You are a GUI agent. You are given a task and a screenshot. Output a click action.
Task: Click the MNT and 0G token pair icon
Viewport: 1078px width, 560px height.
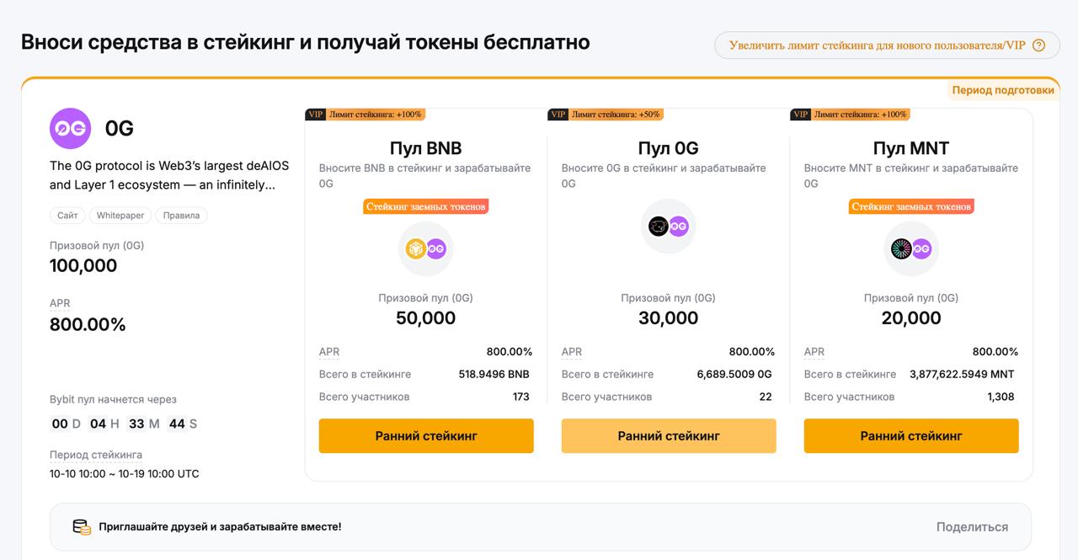click(x=910, y=248)
